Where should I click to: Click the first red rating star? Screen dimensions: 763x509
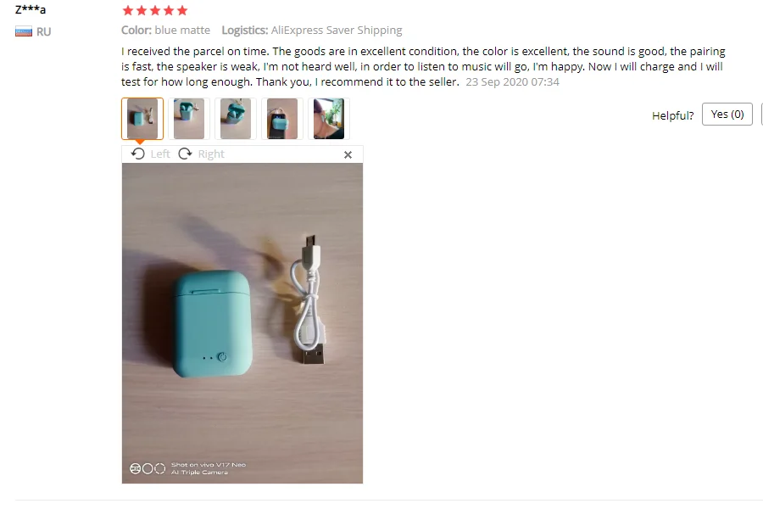128,10
